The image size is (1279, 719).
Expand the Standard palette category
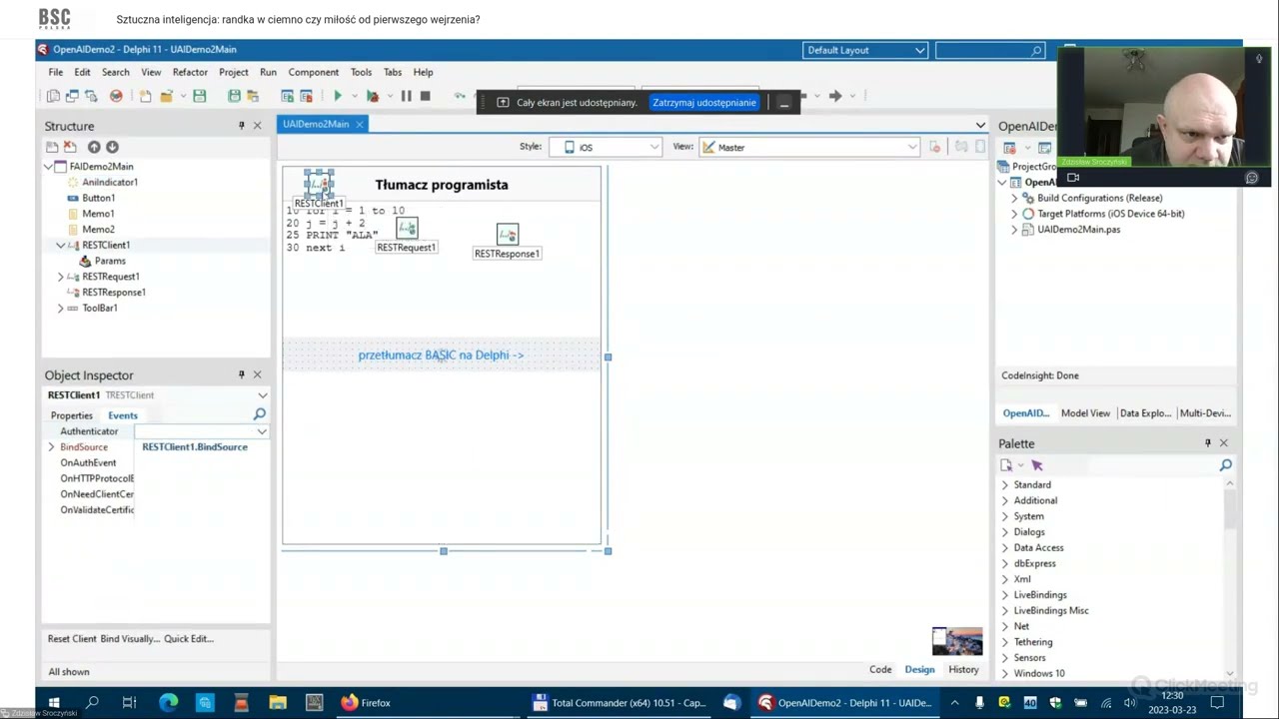(x=1005, y=485)
